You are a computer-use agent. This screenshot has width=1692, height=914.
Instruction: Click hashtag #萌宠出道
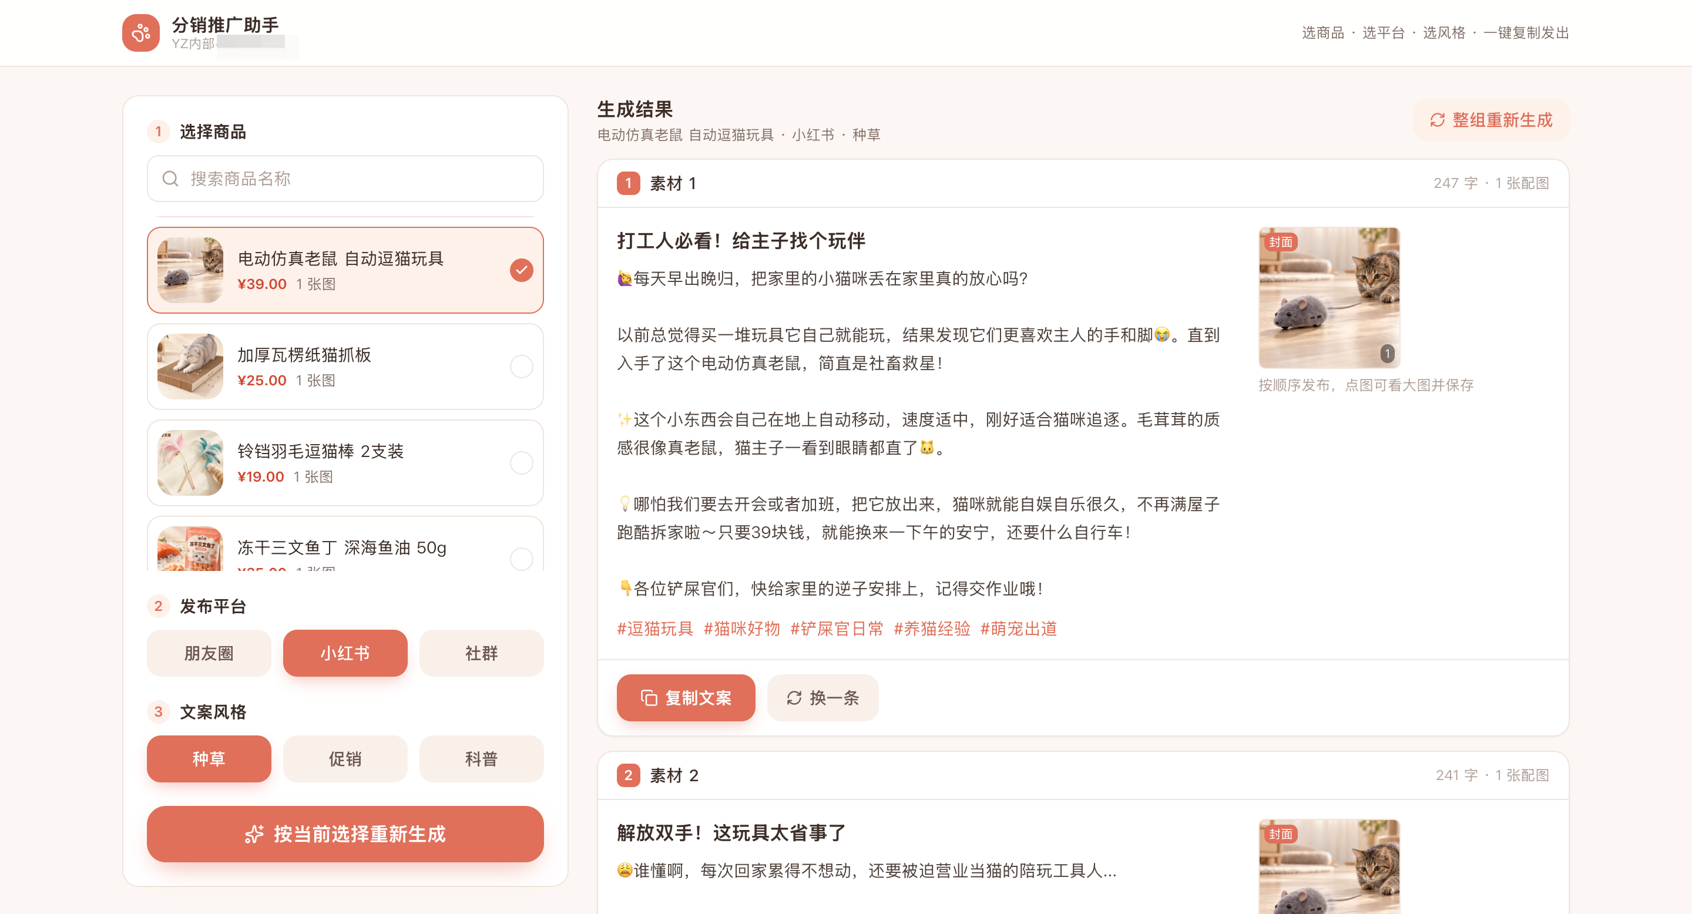(1018, 629)
